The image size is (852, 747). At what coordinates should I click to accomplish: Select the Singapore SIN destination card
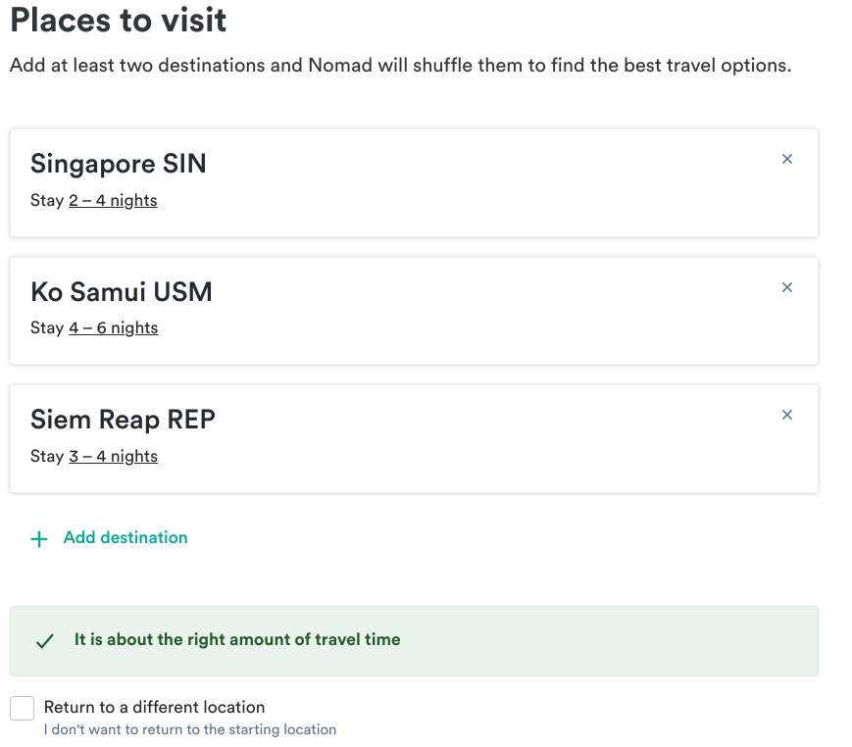(x=414, y=181)
